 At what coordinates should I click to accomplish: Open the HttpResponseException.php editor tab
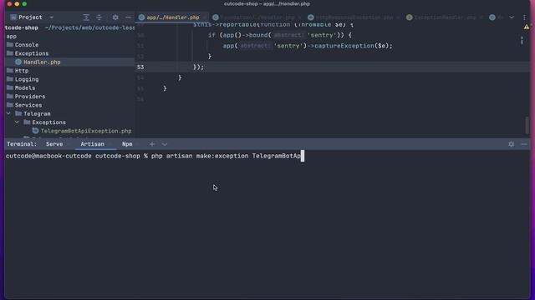(x=354, y=17)
